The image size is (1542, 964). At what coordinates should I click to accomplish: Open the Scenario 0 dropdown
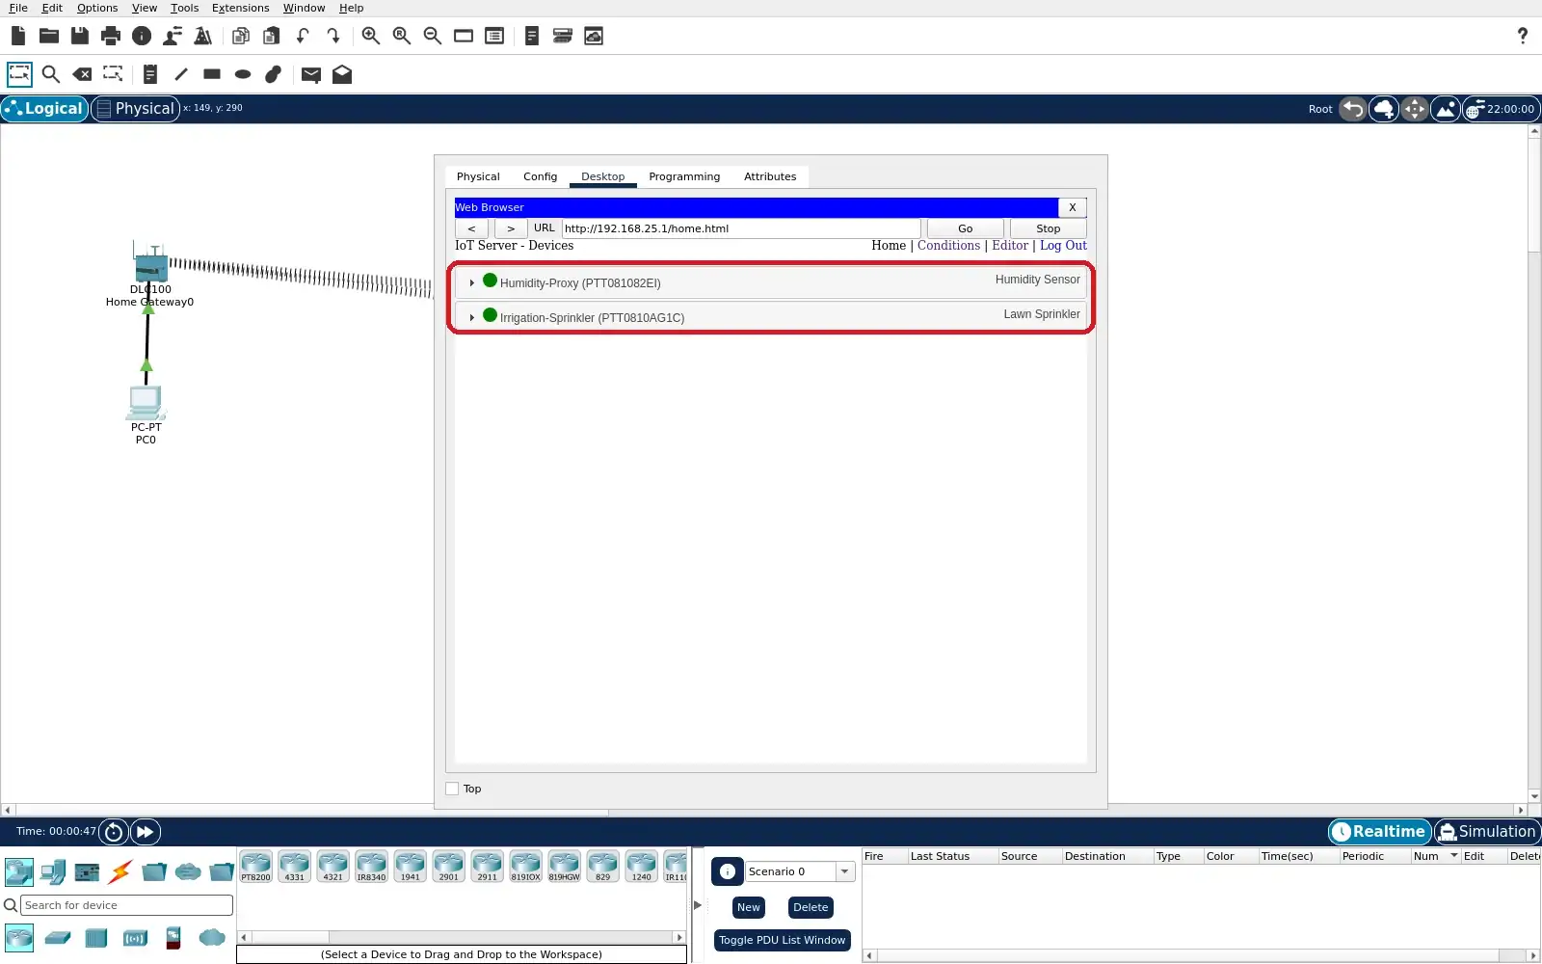click(x=845, y=871)
